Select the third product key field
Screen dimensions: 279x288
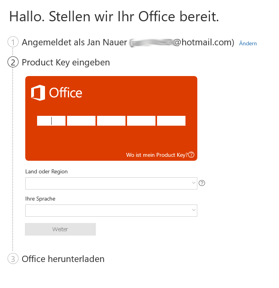click(x=111, y=121)
